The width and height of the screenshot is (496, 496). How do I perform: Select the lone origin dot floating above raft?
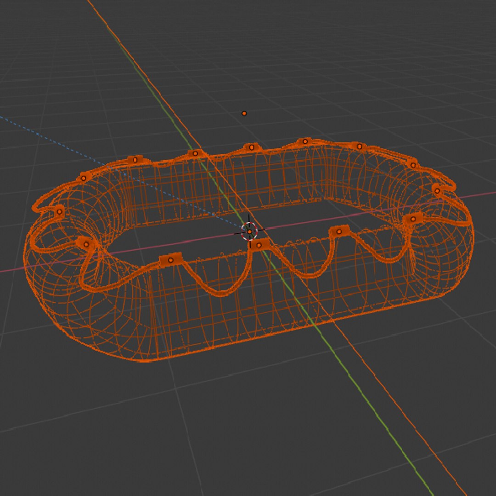tap(244, 113)
